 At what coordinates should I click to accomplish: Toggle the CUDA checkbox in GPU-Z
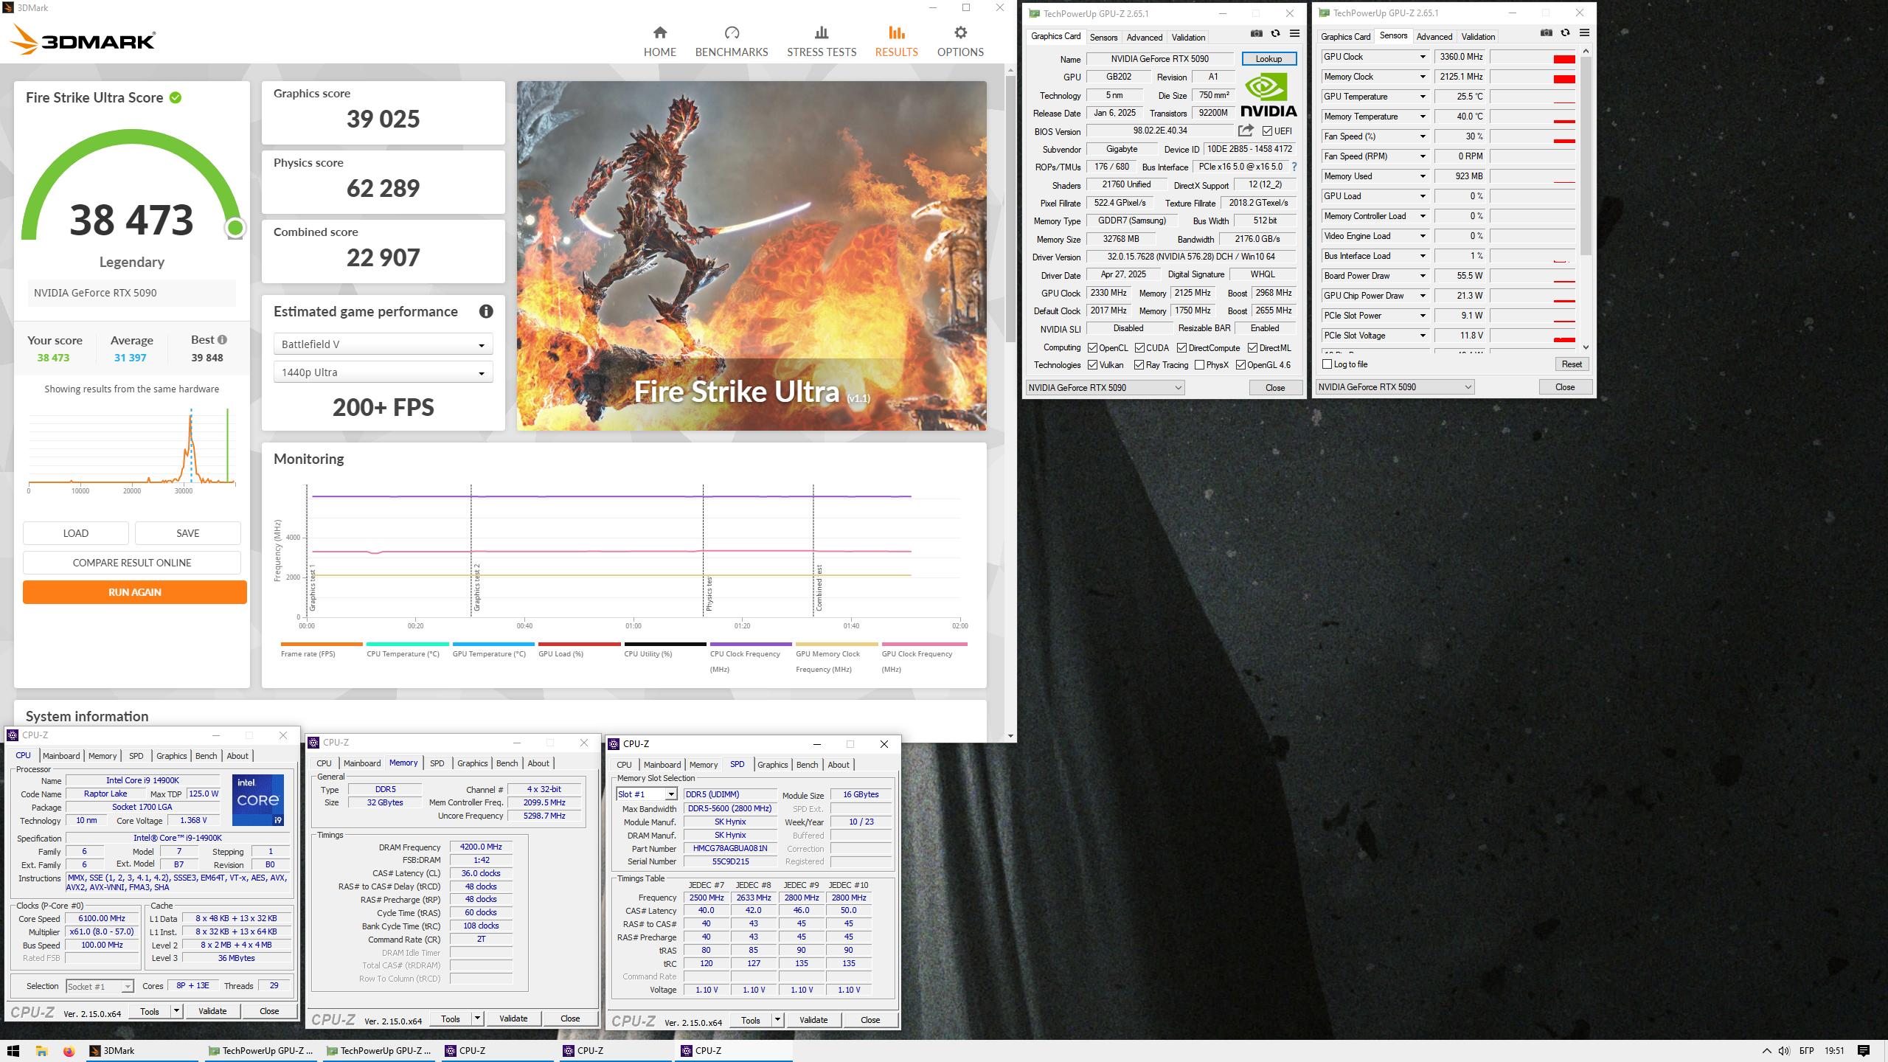click(1139, 348)
